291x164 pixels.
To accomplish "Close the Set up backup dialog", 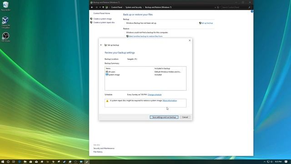I will 190,41.
